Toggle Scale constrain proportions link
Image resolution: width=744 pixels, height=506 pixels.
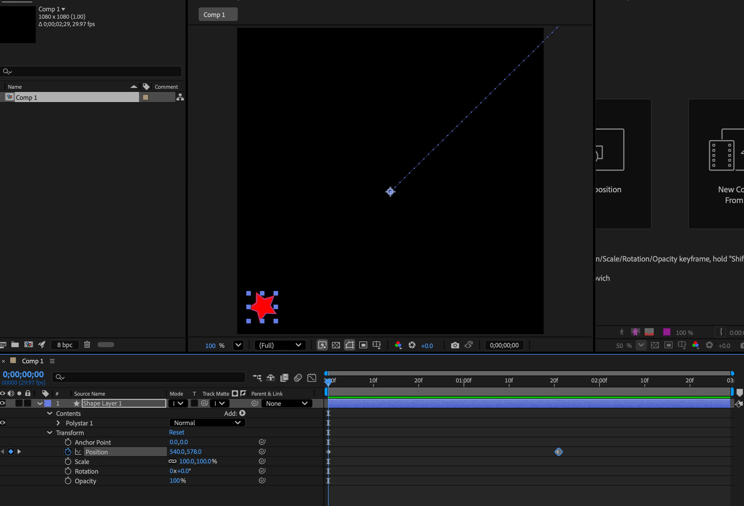coord(172,461)
